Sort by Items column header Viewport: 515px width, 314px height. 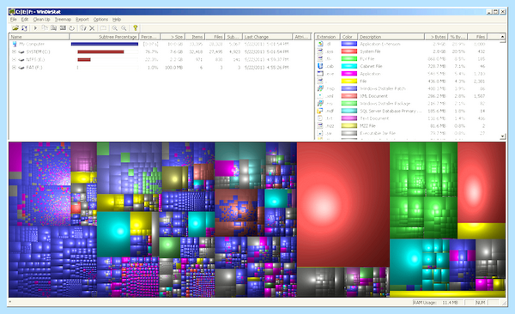click(195, 37)
